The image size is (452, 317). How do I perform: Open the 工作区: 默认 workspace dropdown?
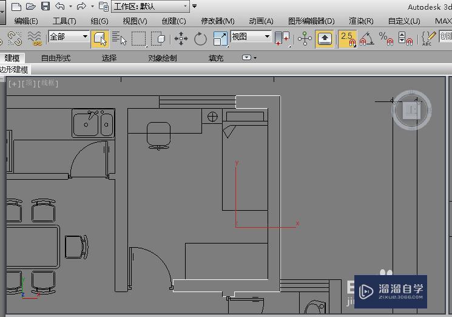point(150,6)
